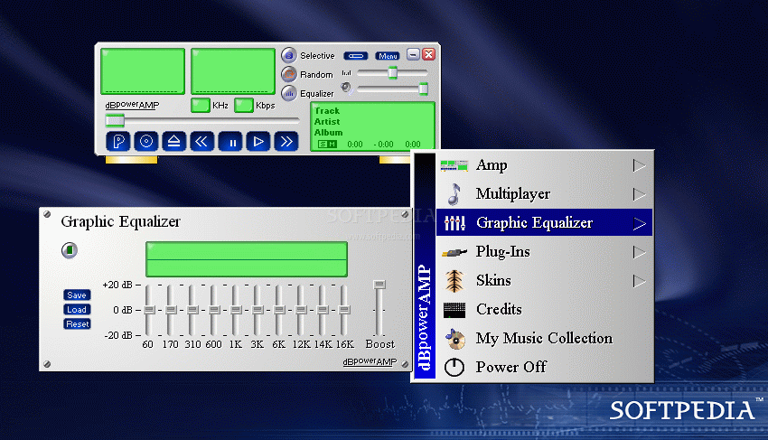Load an equalizer preset

[x=77, y=310]
